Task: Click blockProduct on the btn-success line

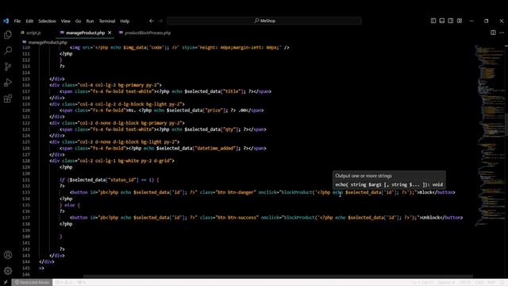Action: tap(299, 218)
